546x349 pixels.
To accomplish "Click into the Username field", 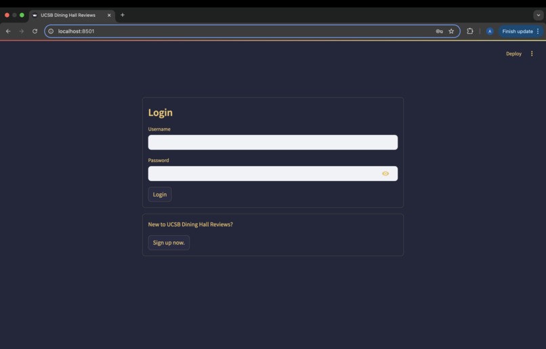I will 272,142.
